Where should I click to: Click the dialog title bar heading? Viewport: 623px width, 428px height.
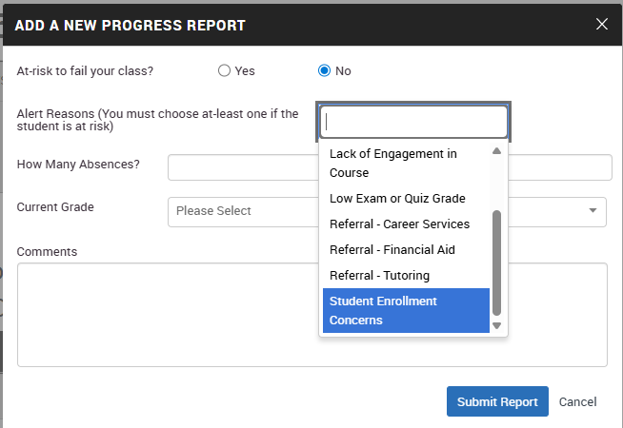pyautogui.click(x=130, y=26)
